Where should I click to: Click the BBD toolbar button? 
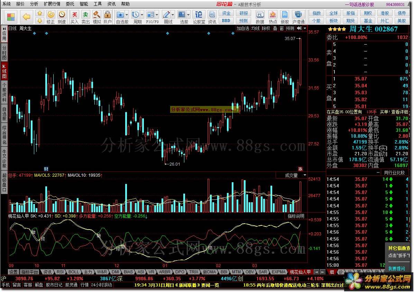[x=226, y=21]
